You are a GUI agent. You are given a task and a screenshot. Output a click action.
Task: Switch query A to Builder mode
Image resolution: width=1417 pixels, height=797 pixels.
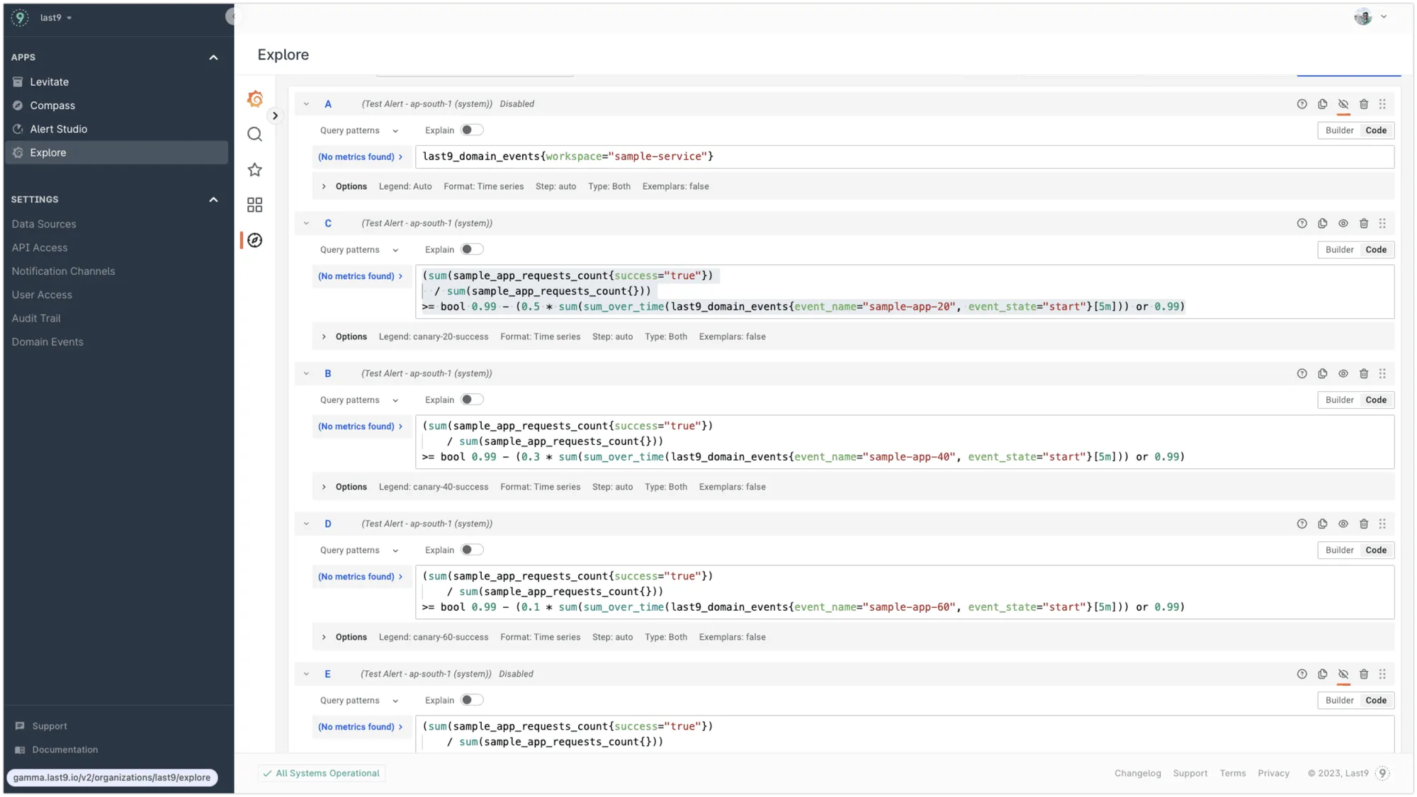tap(1339, 130)
